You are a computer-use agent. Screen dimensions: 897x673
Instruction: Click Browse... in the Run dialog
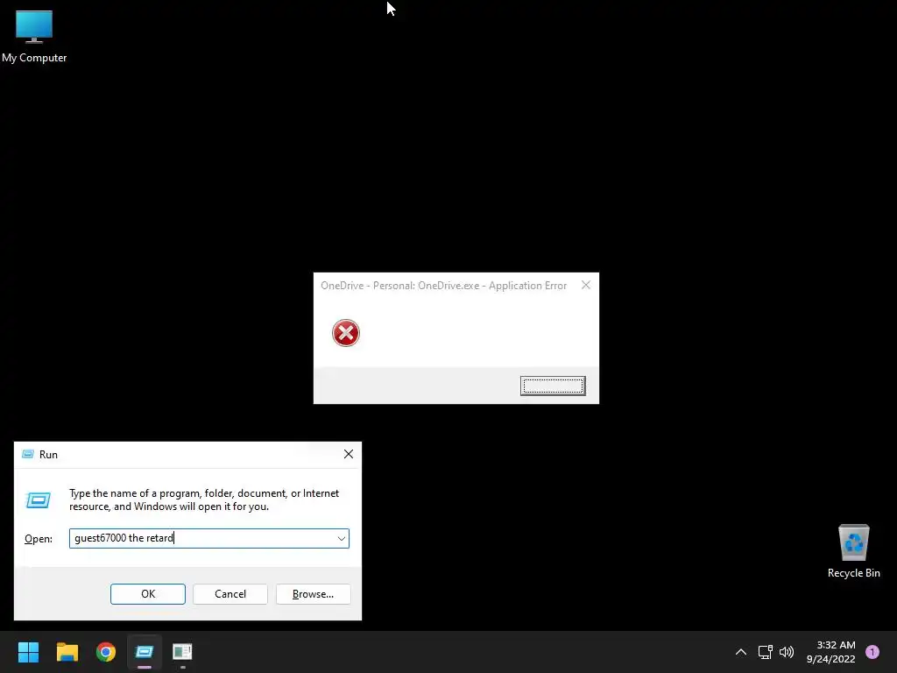313,594
